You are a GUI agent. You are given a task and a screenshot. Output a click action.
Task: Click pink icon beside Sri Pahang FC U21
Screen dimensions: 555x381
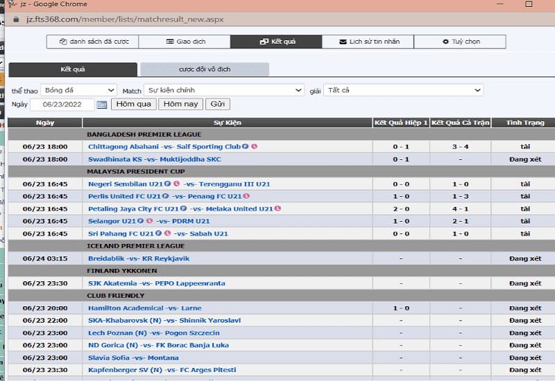[x=168, y=233]
